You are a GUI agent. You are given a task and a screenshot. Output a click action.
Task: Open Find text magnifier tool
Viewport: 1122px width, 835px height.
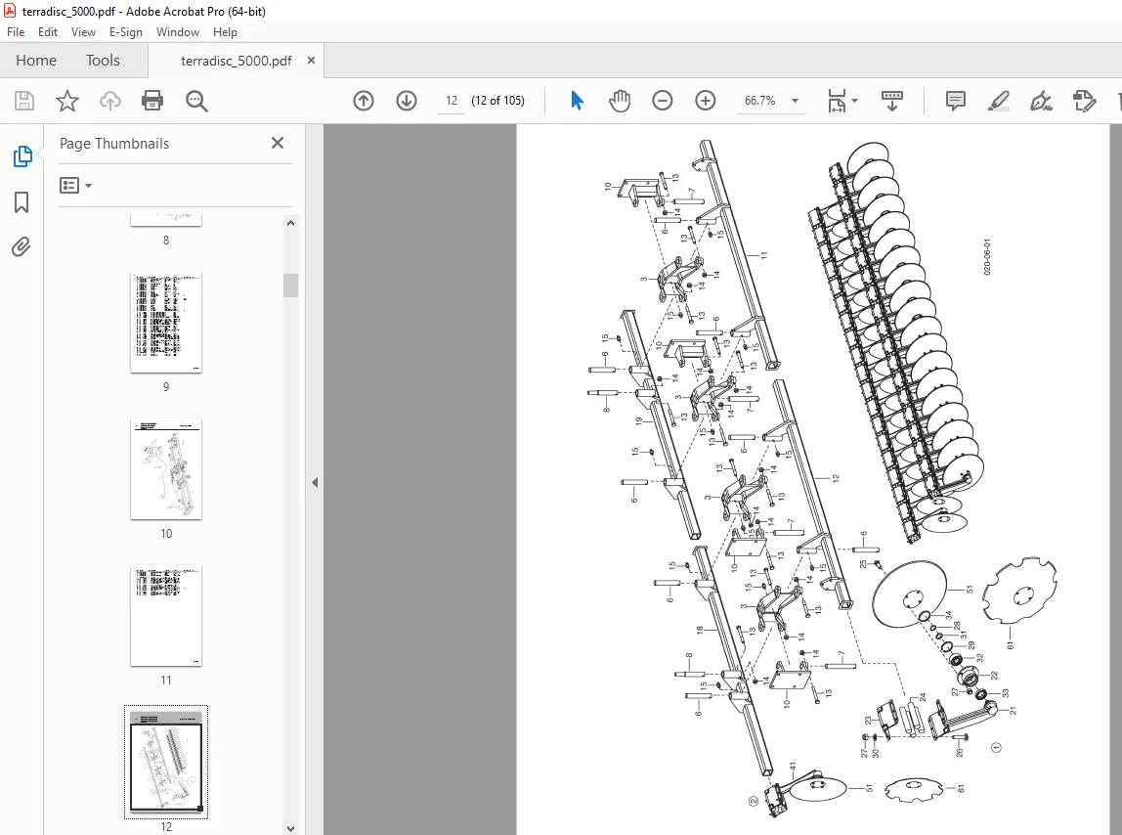(x=196, y=101)
